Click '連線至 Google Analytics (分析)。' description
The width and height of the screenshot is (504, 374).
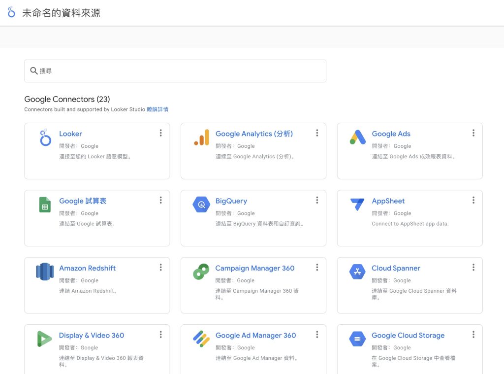255,156
